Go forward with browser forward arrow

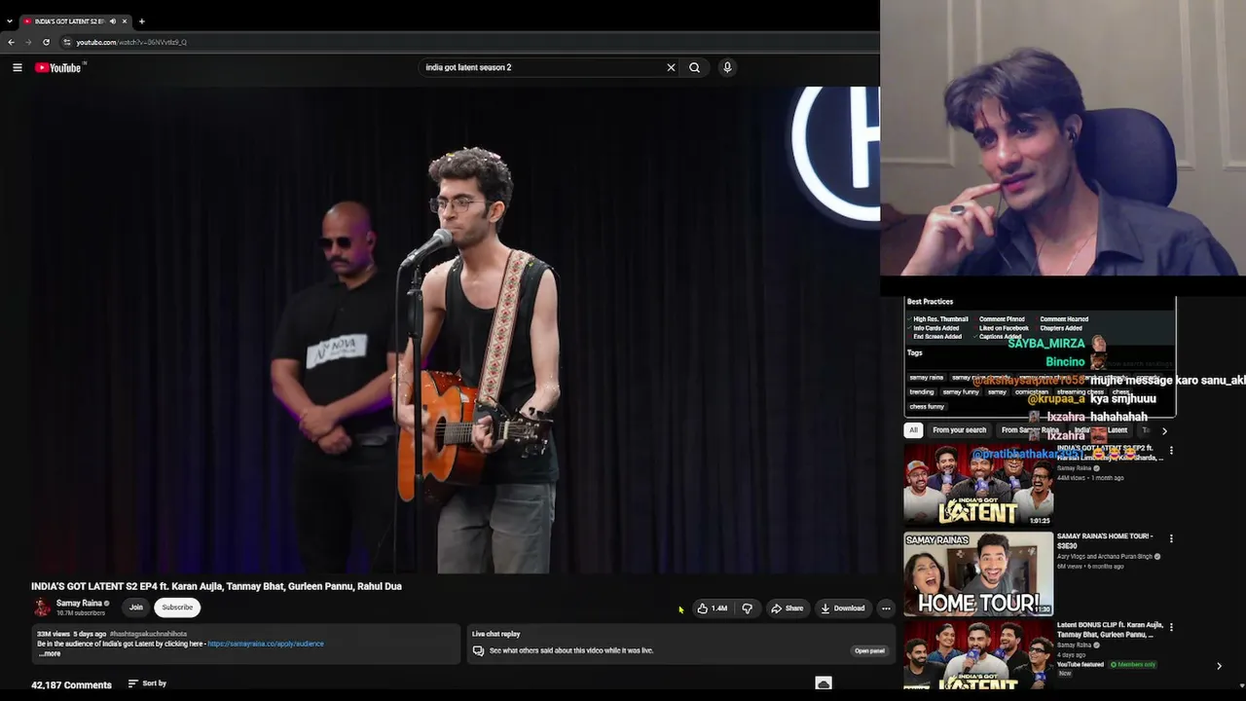pos(28,42)
